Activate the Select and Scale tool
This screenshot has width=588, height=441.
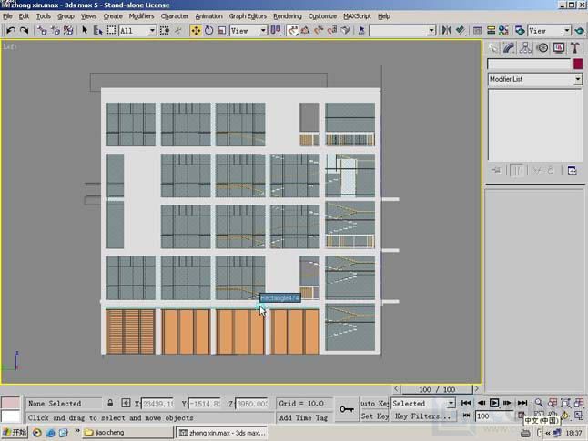click(222, 30)
